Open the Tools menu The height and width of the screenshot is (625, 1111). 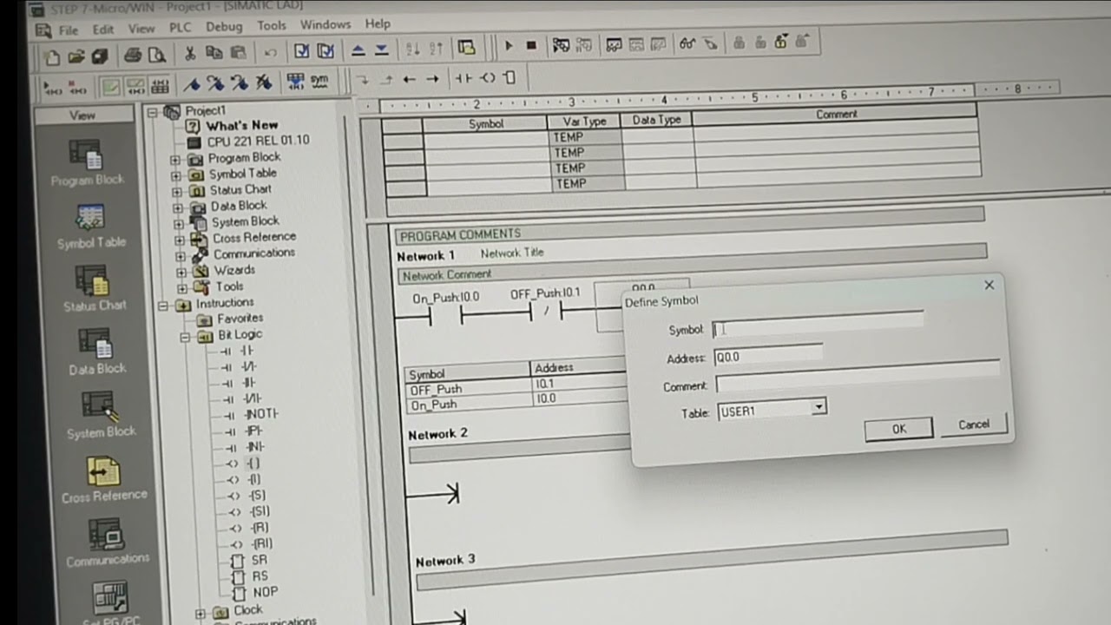coord(271,26)
